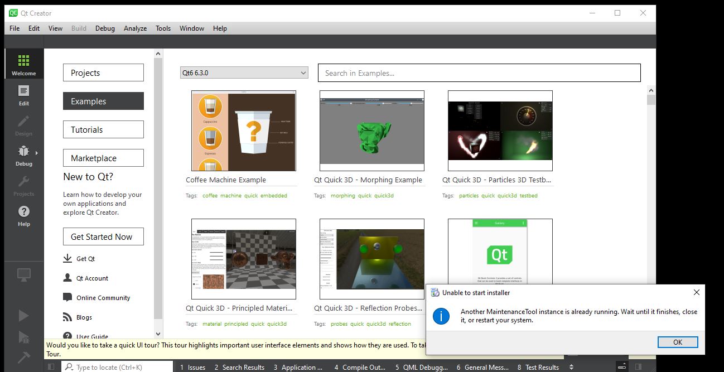Click the Examples button

103,101
